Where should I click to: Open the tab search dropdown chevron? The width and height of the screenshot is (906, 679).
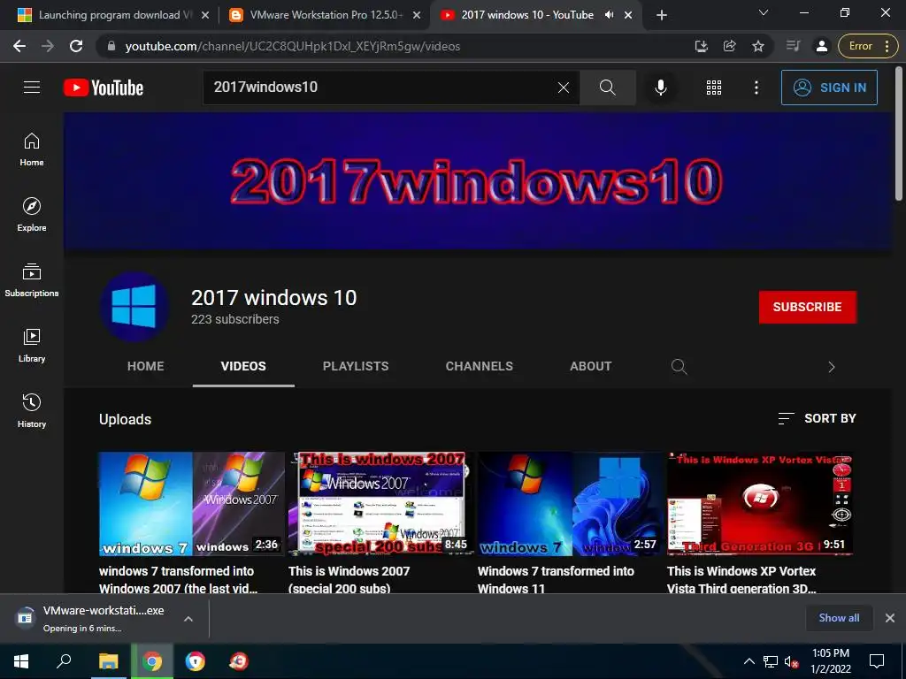click(764, 12)
